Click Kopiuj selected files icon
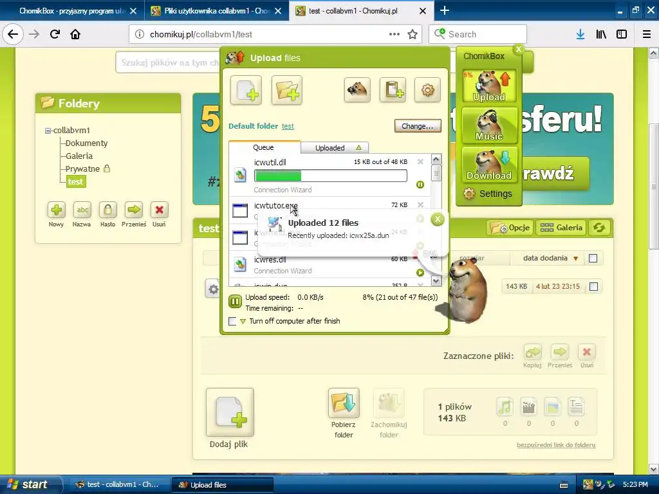659x494 pixels. [532, 352]
